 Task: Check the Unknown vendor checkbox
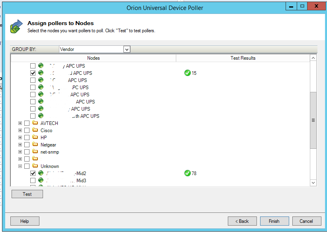click(x=27, y=166)
